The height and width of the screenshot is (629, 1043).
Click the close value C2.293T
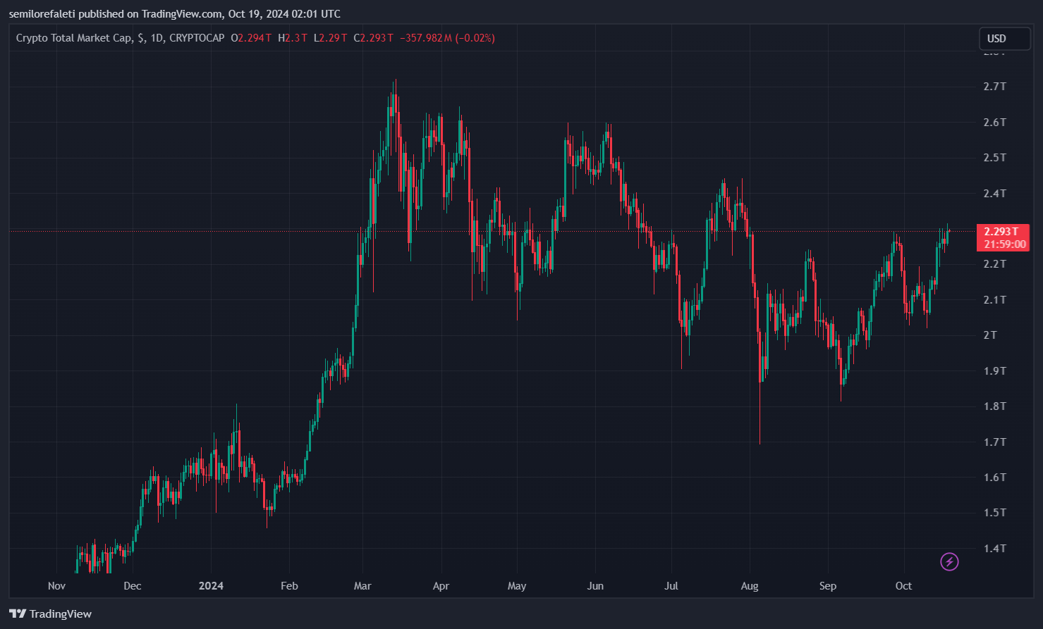[x=374, y=38]
